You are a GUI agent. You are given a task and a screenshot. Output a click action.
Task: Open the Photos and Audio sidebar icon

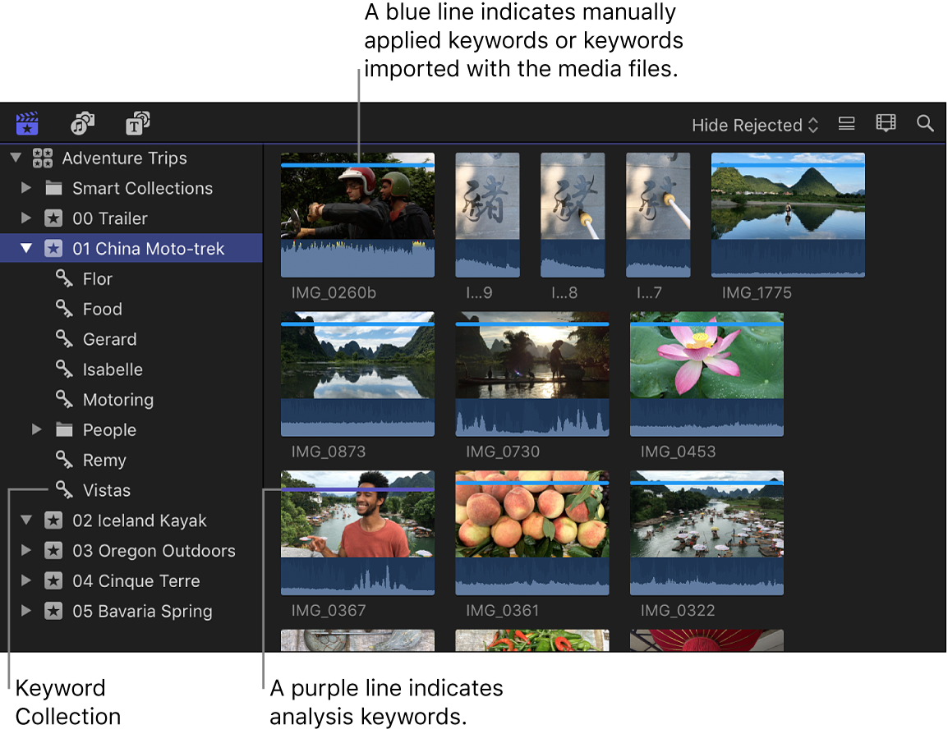[x=82, y=123]
